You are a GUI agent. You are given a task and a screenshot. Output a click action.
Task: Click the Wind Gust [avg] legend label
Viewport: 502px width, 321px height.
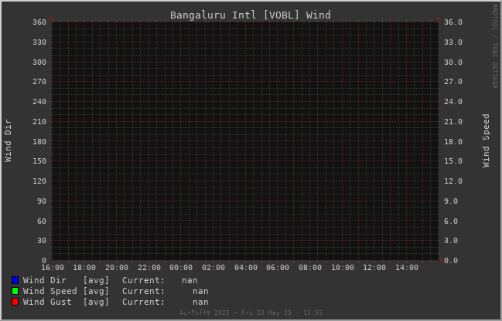pos(66,302)
